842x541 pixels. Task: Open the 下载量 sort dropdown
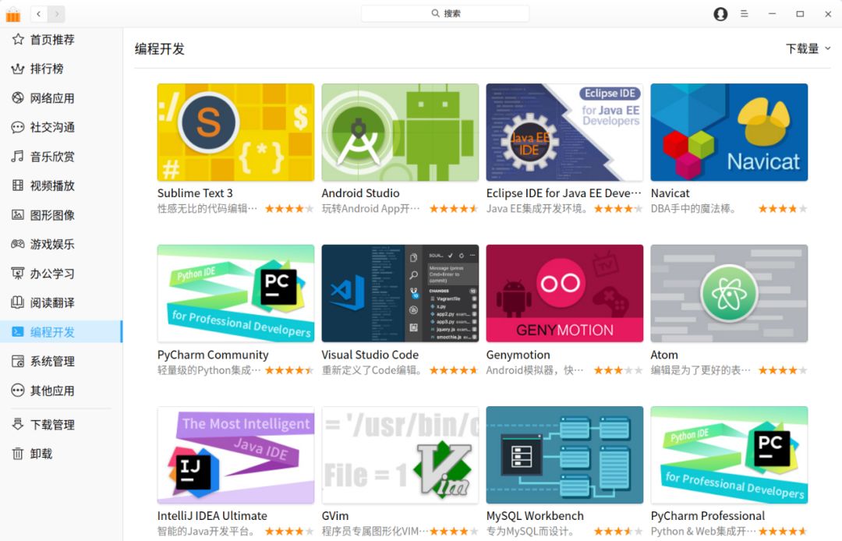tap(806, 48)
